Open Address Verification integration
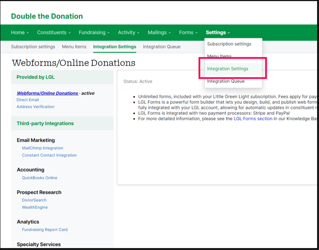Viewport: 319px width, 250px height. pyautogui.click(x=35, y=107)
